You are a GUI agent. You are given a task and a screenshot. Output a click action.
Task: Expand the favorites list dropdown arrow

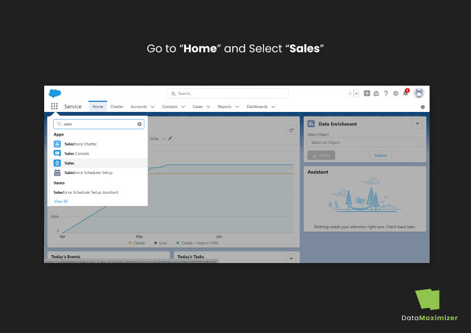pos(356,93)
